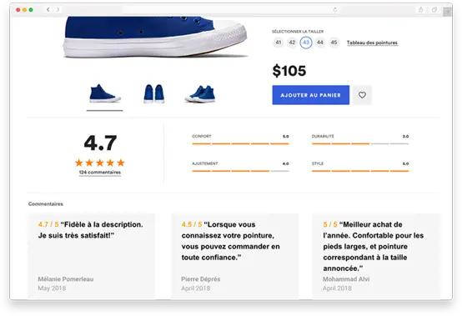Open the tabs overview icon
Screen dimensions: 462x316
coord(434,10)
